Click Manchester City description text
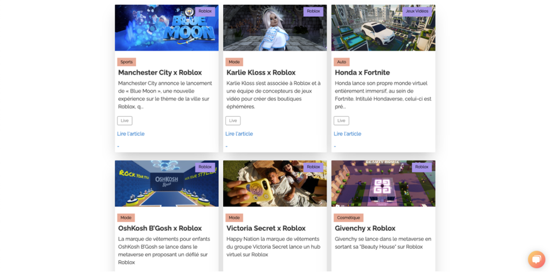This screenshot has height=273, width=552. click(x=166, y=95)
